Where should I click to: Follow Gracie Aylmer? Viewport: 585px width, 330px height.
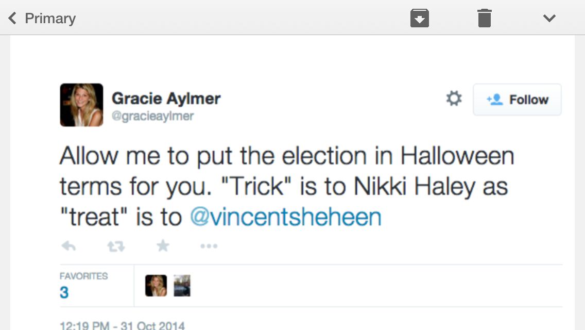click(517, 100)
